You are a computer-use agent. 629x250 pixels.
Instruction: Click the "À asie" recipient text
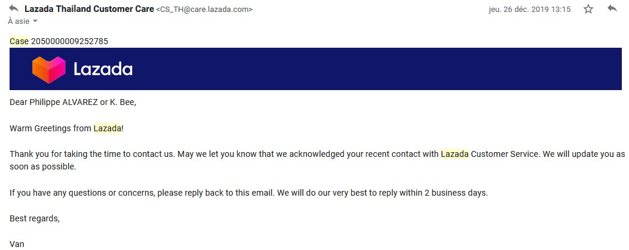(x=19, y=21)
